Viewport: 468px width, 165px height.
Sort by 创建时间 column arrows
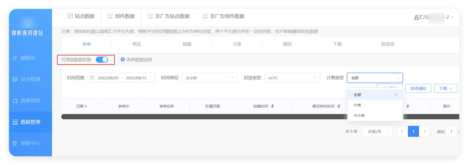[272, 106]
